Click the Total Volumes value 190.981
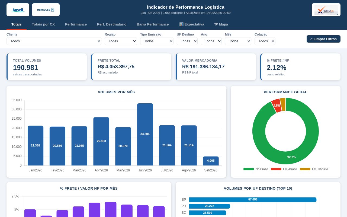The image size is (347, 217). 25,68
